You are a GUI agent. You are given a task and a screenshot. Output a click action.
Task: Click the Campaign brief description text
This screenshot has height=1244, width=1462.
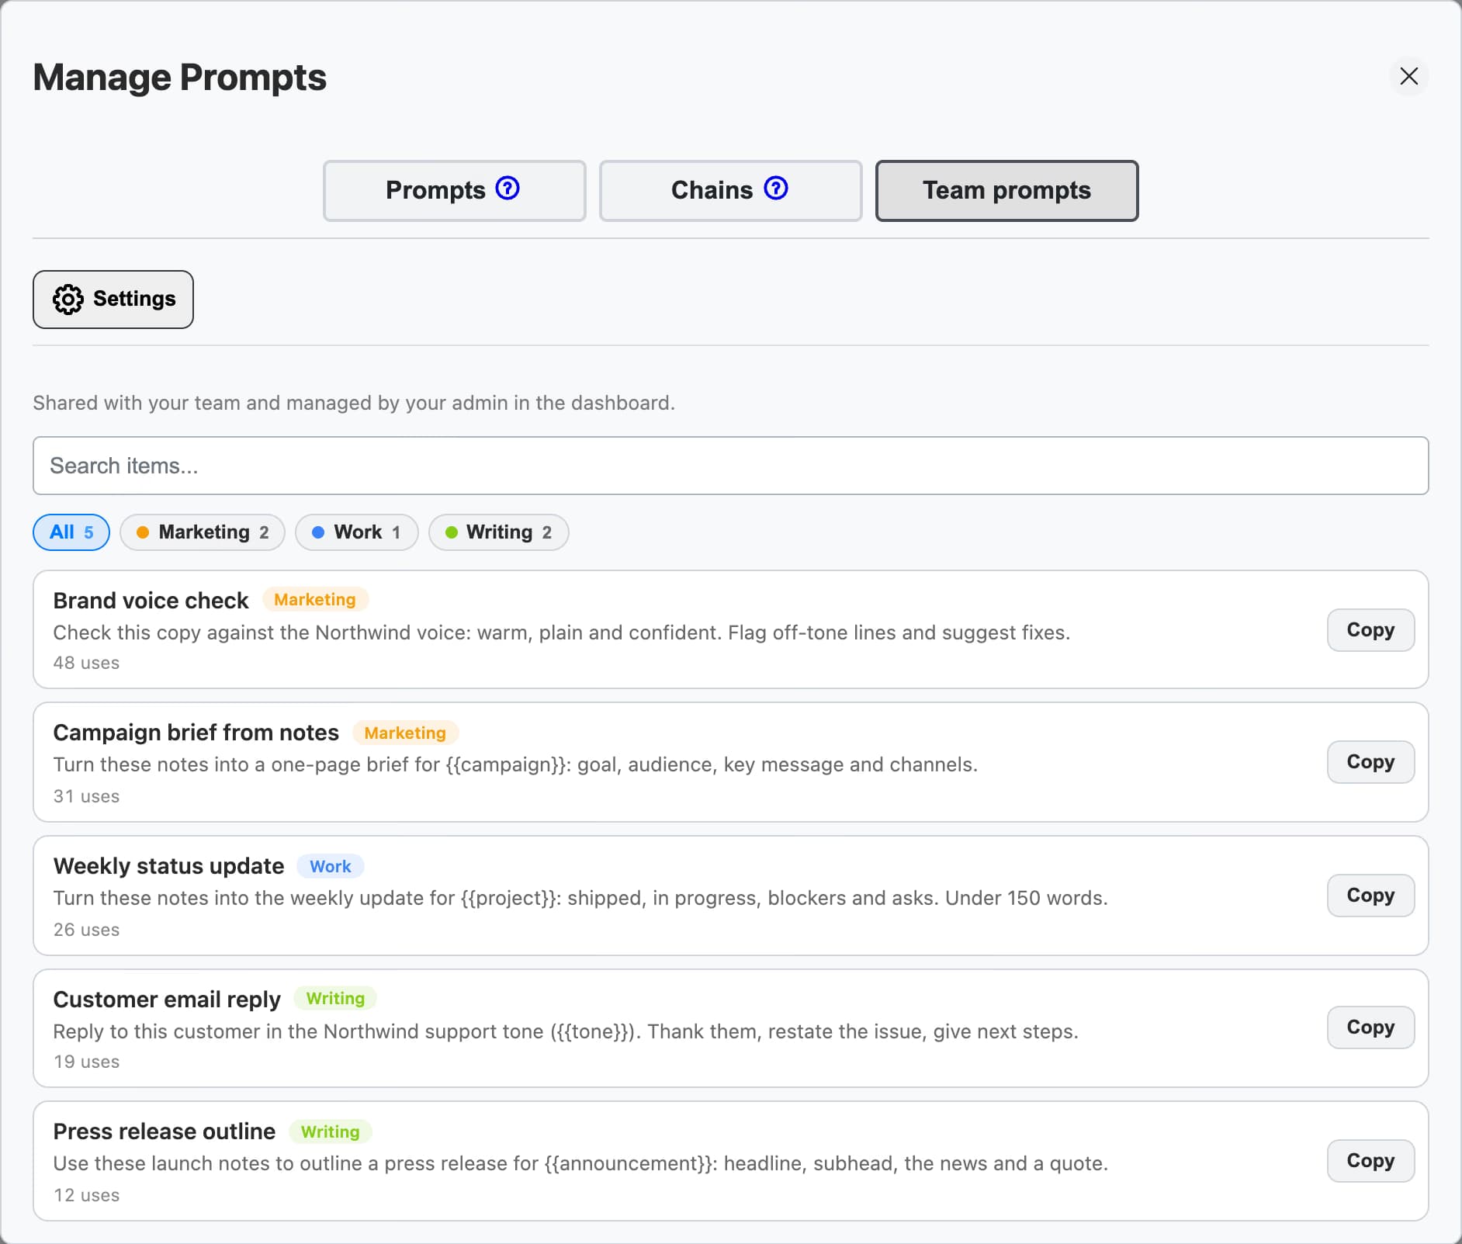(515, 764)
